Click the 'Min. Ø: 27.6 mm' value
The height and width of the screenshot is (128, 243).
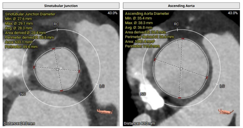(19, 19)
